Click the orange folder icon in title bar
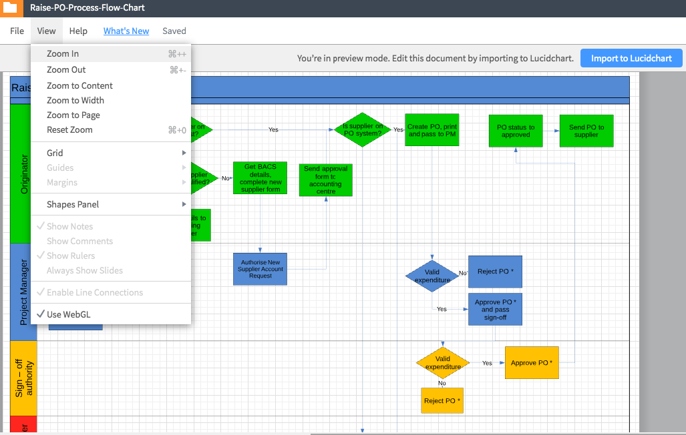 11,7
